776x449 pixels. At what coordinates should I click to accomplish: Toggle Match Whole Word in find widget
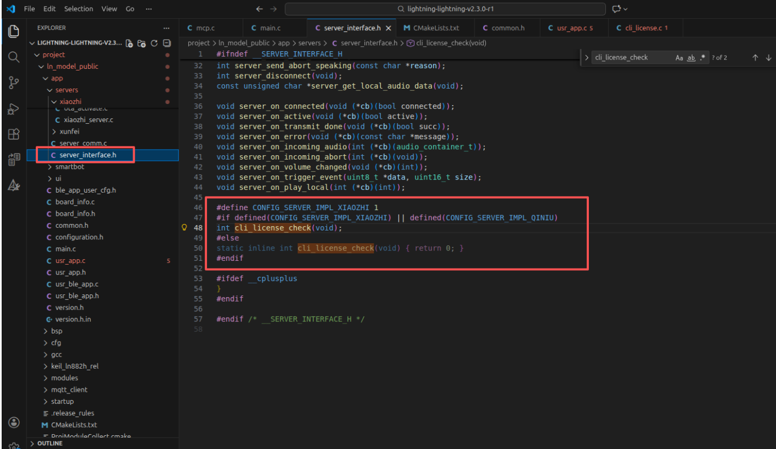click(x=691, y=57)
